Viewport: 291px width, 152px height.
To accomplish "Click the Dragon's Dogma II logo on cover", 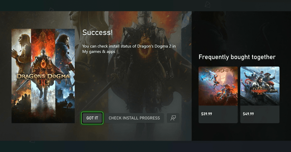I will tap(43, 78).
